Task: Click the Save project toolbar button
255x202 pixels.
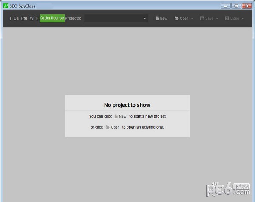Action: click(207, 18)
